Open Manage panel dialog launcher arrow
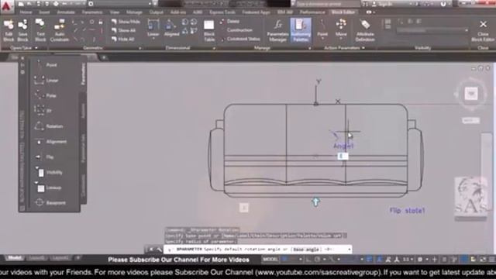The width and height of the screenshot is (496, 279). pyautogui.click(x=309, y=48)
